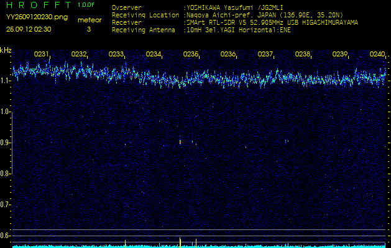Click the meteor count value 3
The height and width of the screenshot is (248, 391).
(88, 29)
